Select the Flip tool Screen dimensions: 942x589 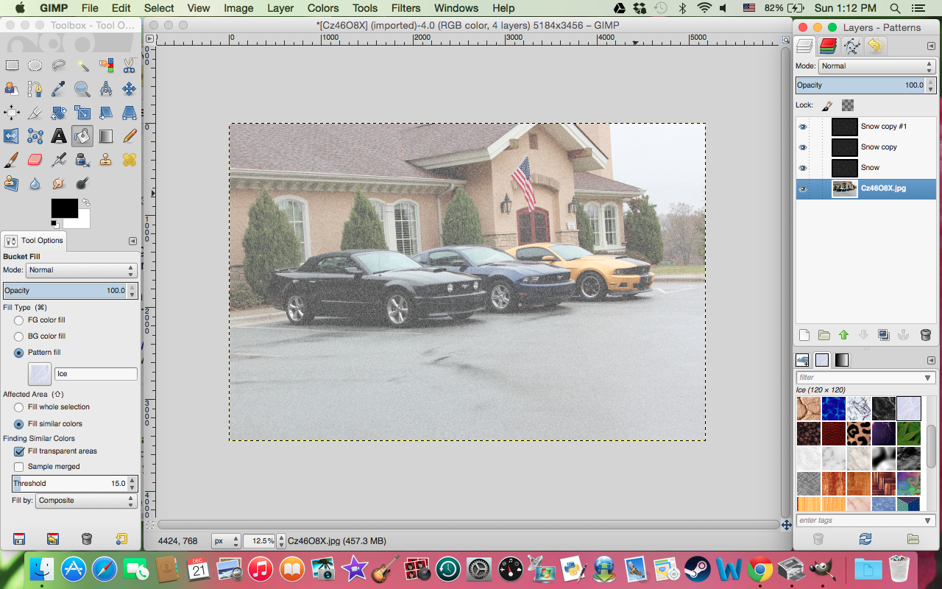(x=11, y=136)
